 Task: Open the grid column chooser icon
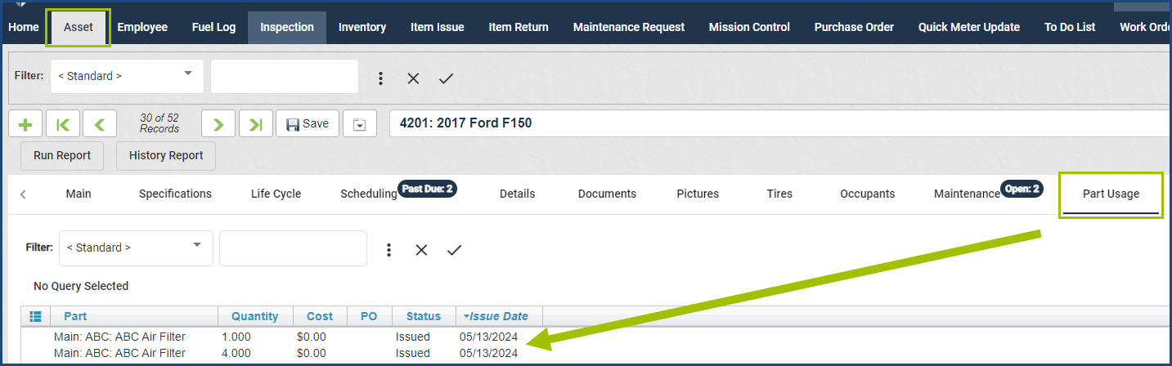pos(35,316)
